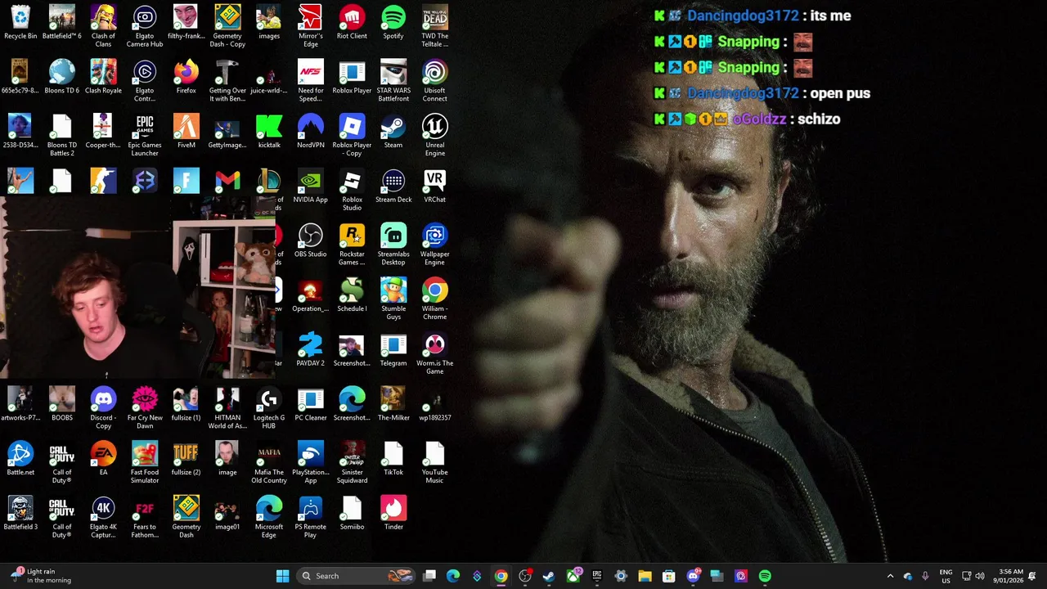1047x589 pixels.
Task: Launch STAR WARS Battlefront shortcut
Action: pos(393,81)
